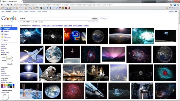
Task: Click the Search button next to query box
Action: (x=94, y=19)
